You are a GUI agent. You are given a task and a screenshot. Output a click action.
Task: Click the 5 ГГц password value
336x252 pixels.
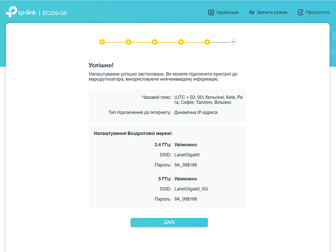click(186, 199)
